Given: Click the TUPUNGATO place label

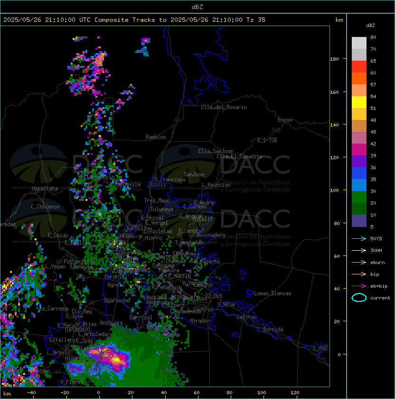Looking at the screenshot, I should pyautogui.click(x=77, y=330).
